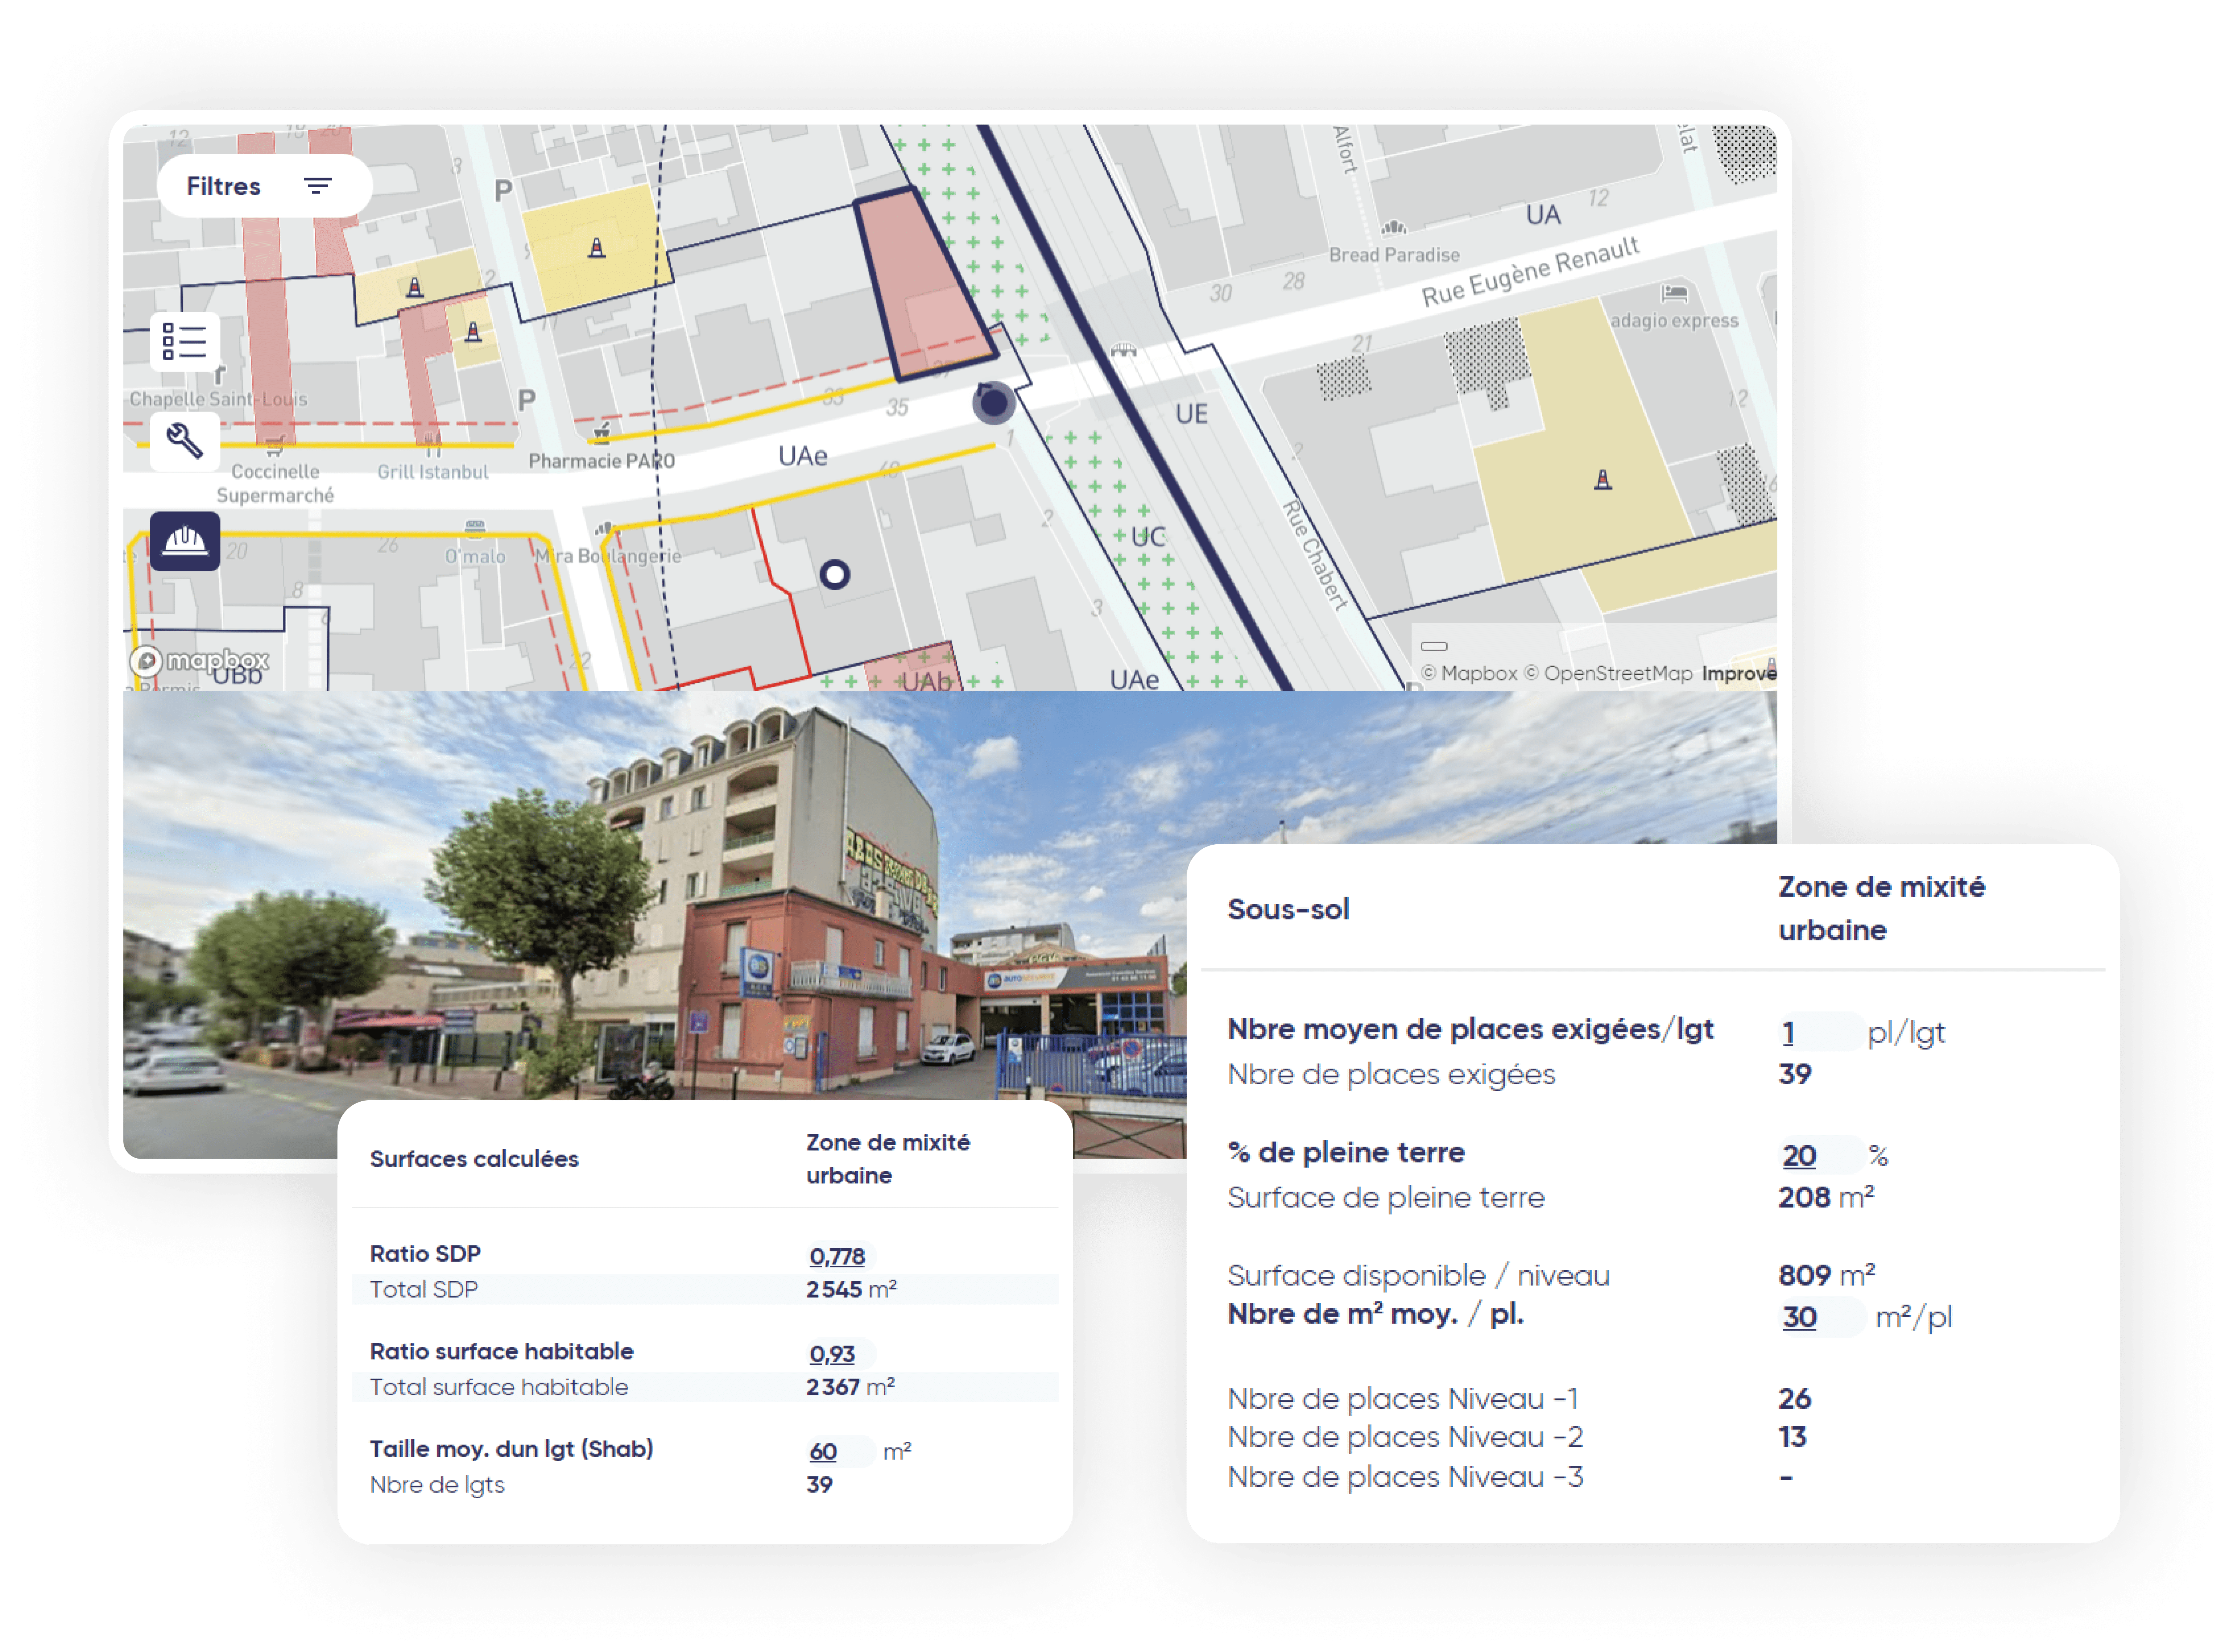Click the Nbre de places exigées value 39

coord(1795,1075)
